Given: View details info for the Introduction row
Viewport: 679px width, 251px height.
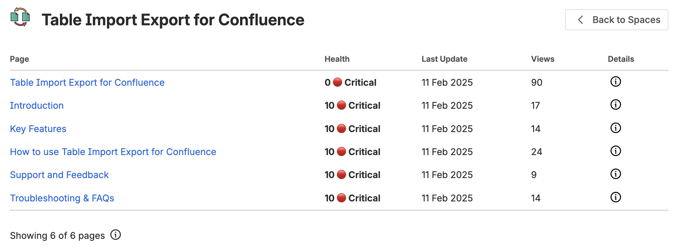Looking at the screenshot, I should 616,105.
